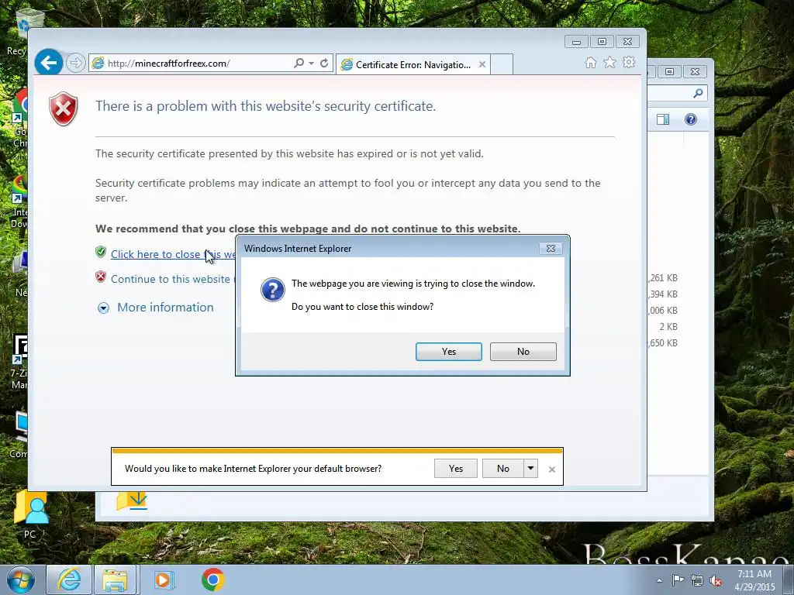Screen dimensions: 794x595
Task: Open the Tools gear menu
Action: point(629,62)
